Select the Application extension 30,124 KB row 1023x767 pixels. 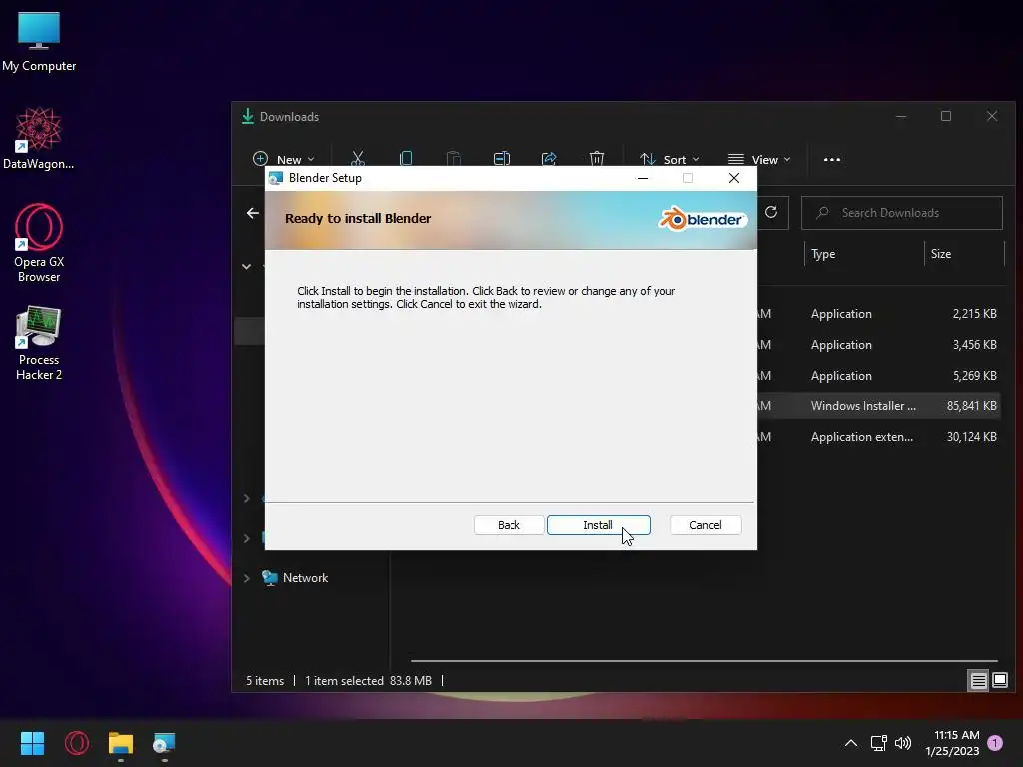pos(877,437)
